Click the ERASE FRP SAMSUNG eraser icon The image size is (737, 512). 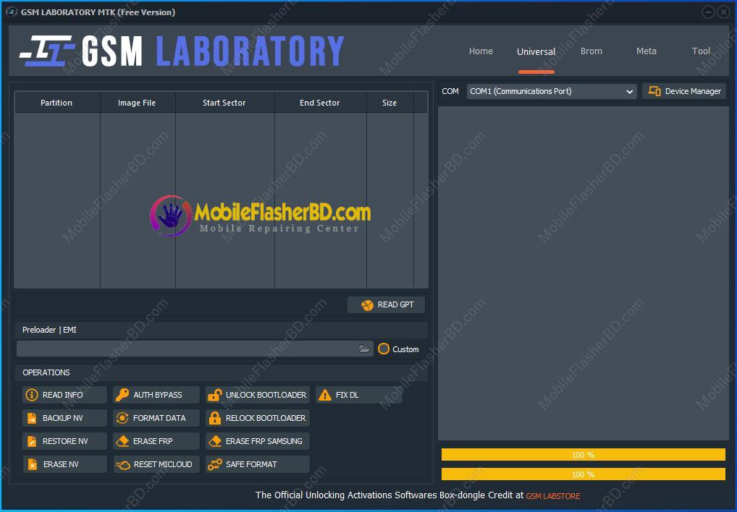(x=215, y=441)
